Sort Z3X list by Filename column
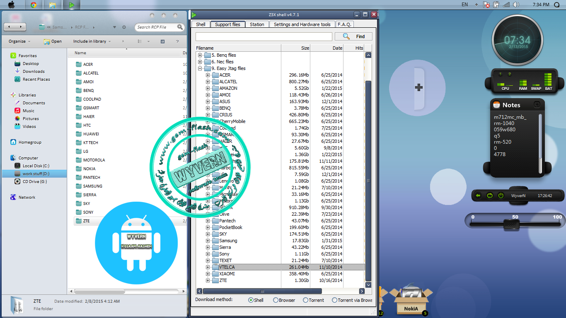This screenshot has height=318, width=566. click(238, 48)
